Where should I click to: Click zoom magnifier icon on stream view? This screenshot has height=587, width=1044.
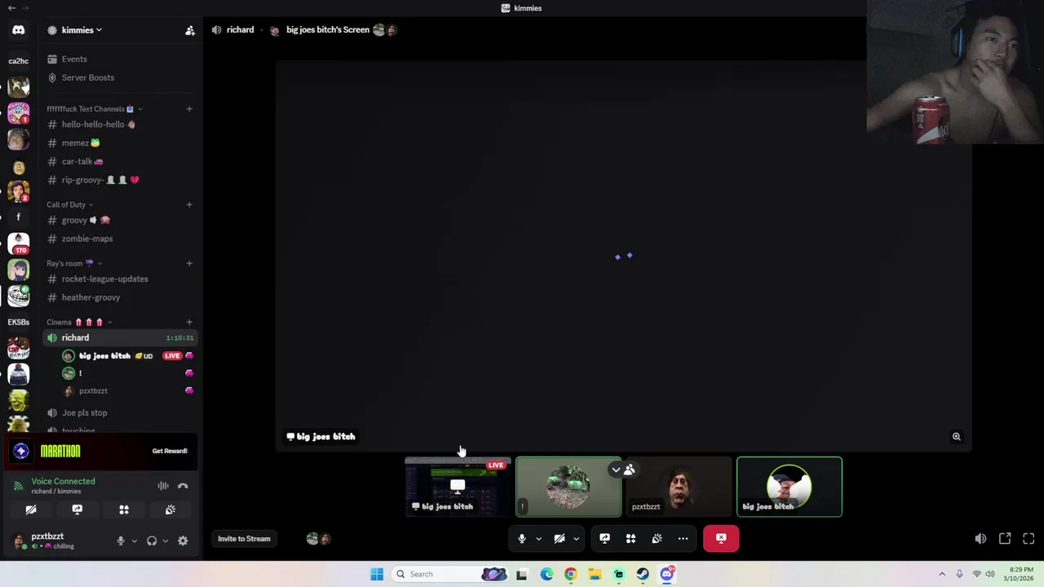(957, 436)
